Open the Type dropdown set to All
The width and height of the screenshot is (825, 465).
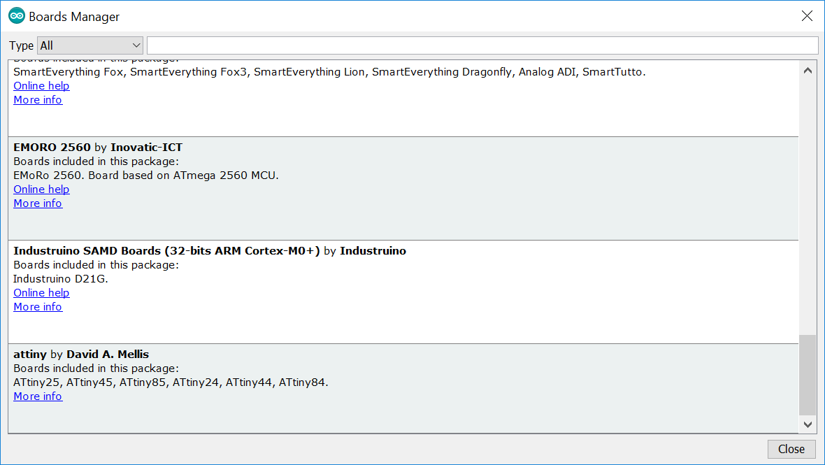[x=90, y=45]
